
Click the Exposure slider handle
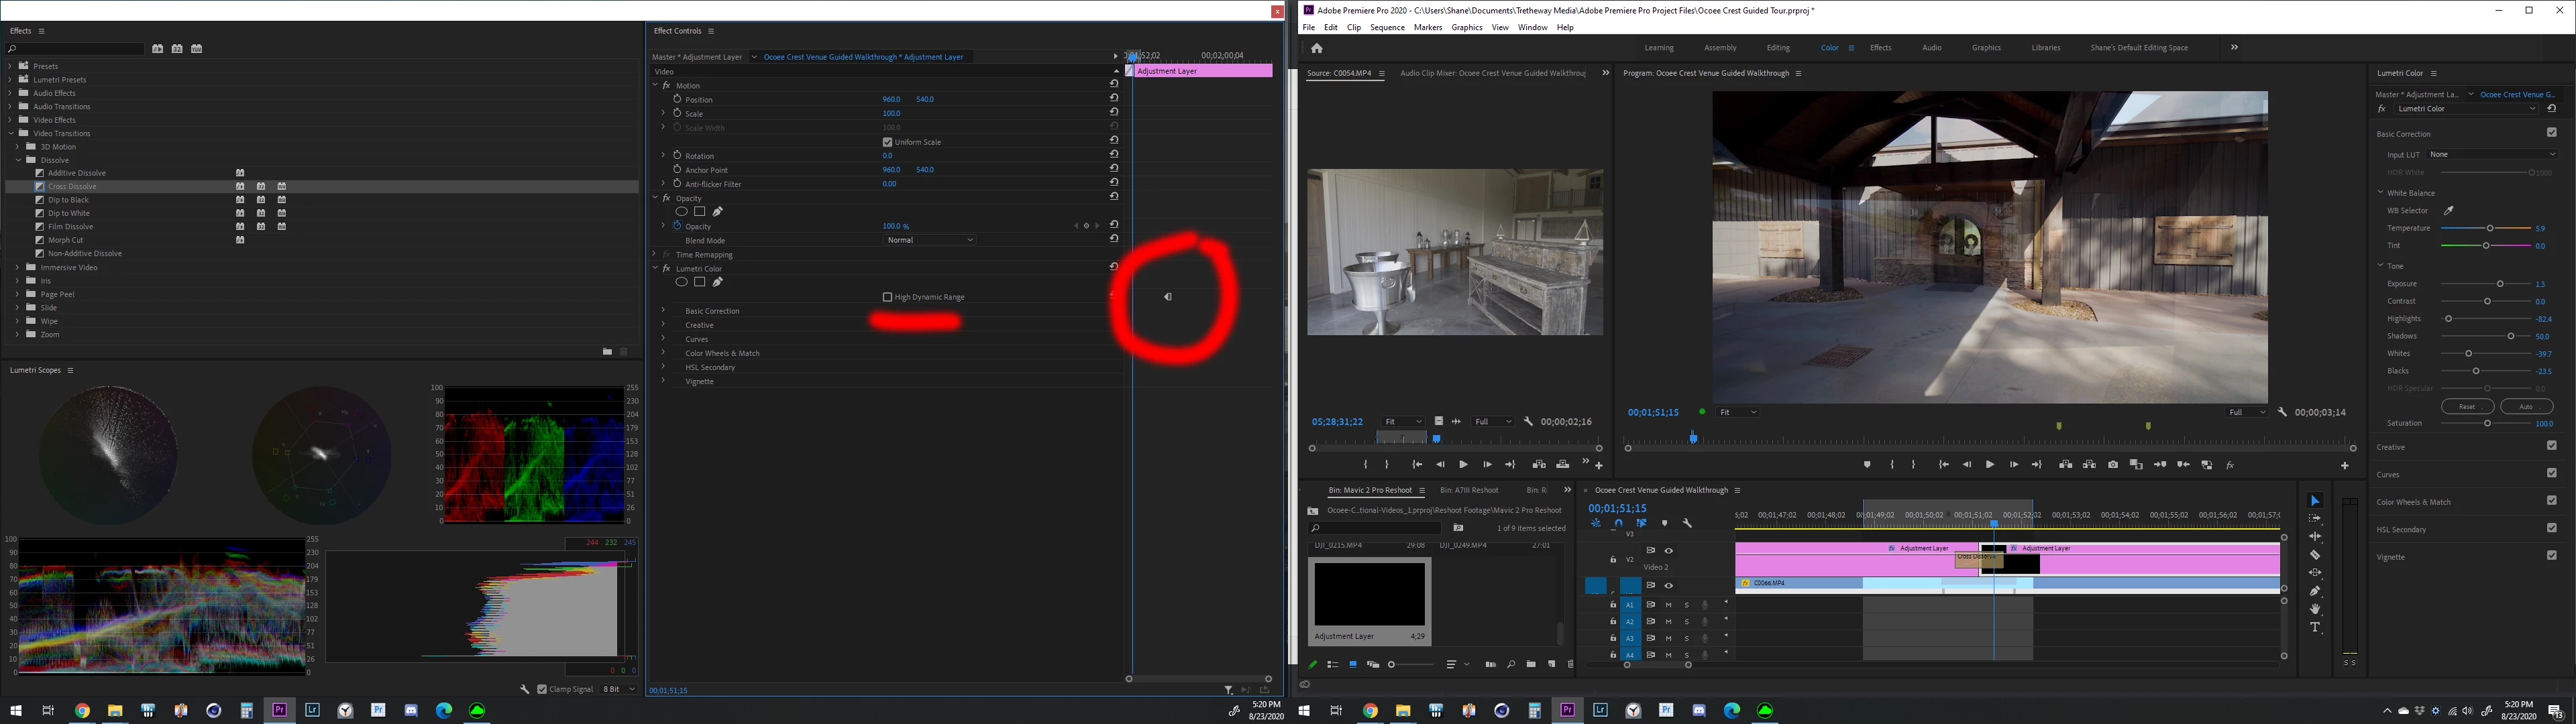[2500, 284]
